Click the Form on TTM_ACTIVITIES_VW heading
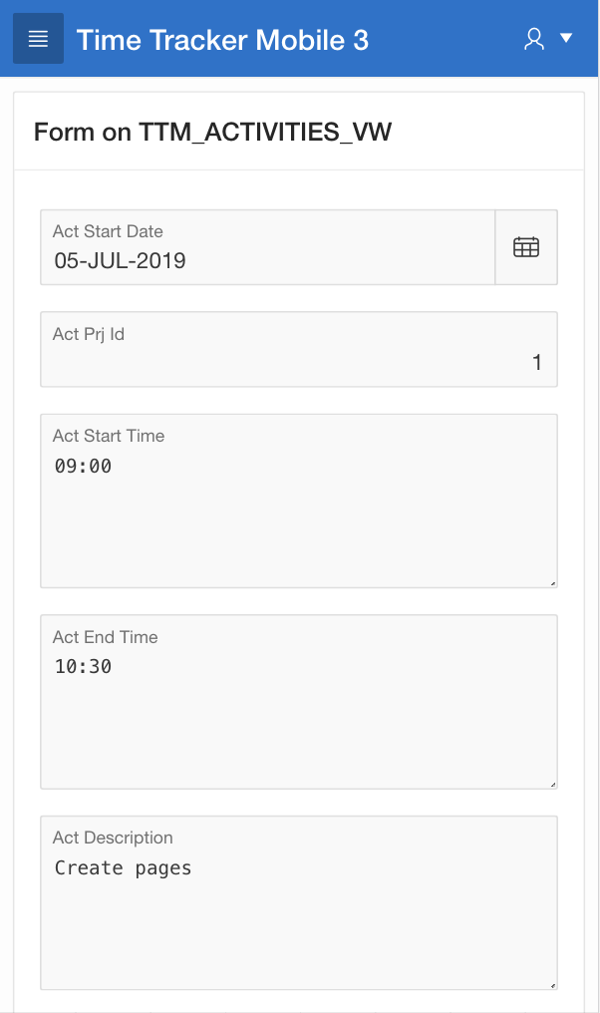The image size is (600, 1013). (212, 132)
